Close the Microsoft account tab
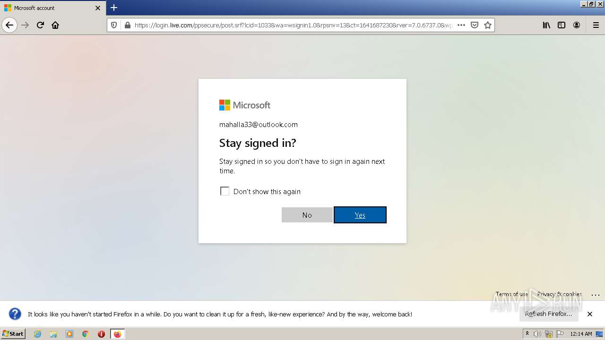605x340 pixels. (98, 8)
